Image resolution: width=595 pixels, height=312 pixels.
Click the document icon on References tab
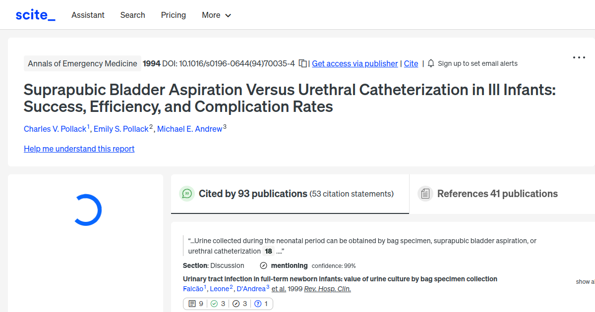(425, 194)
